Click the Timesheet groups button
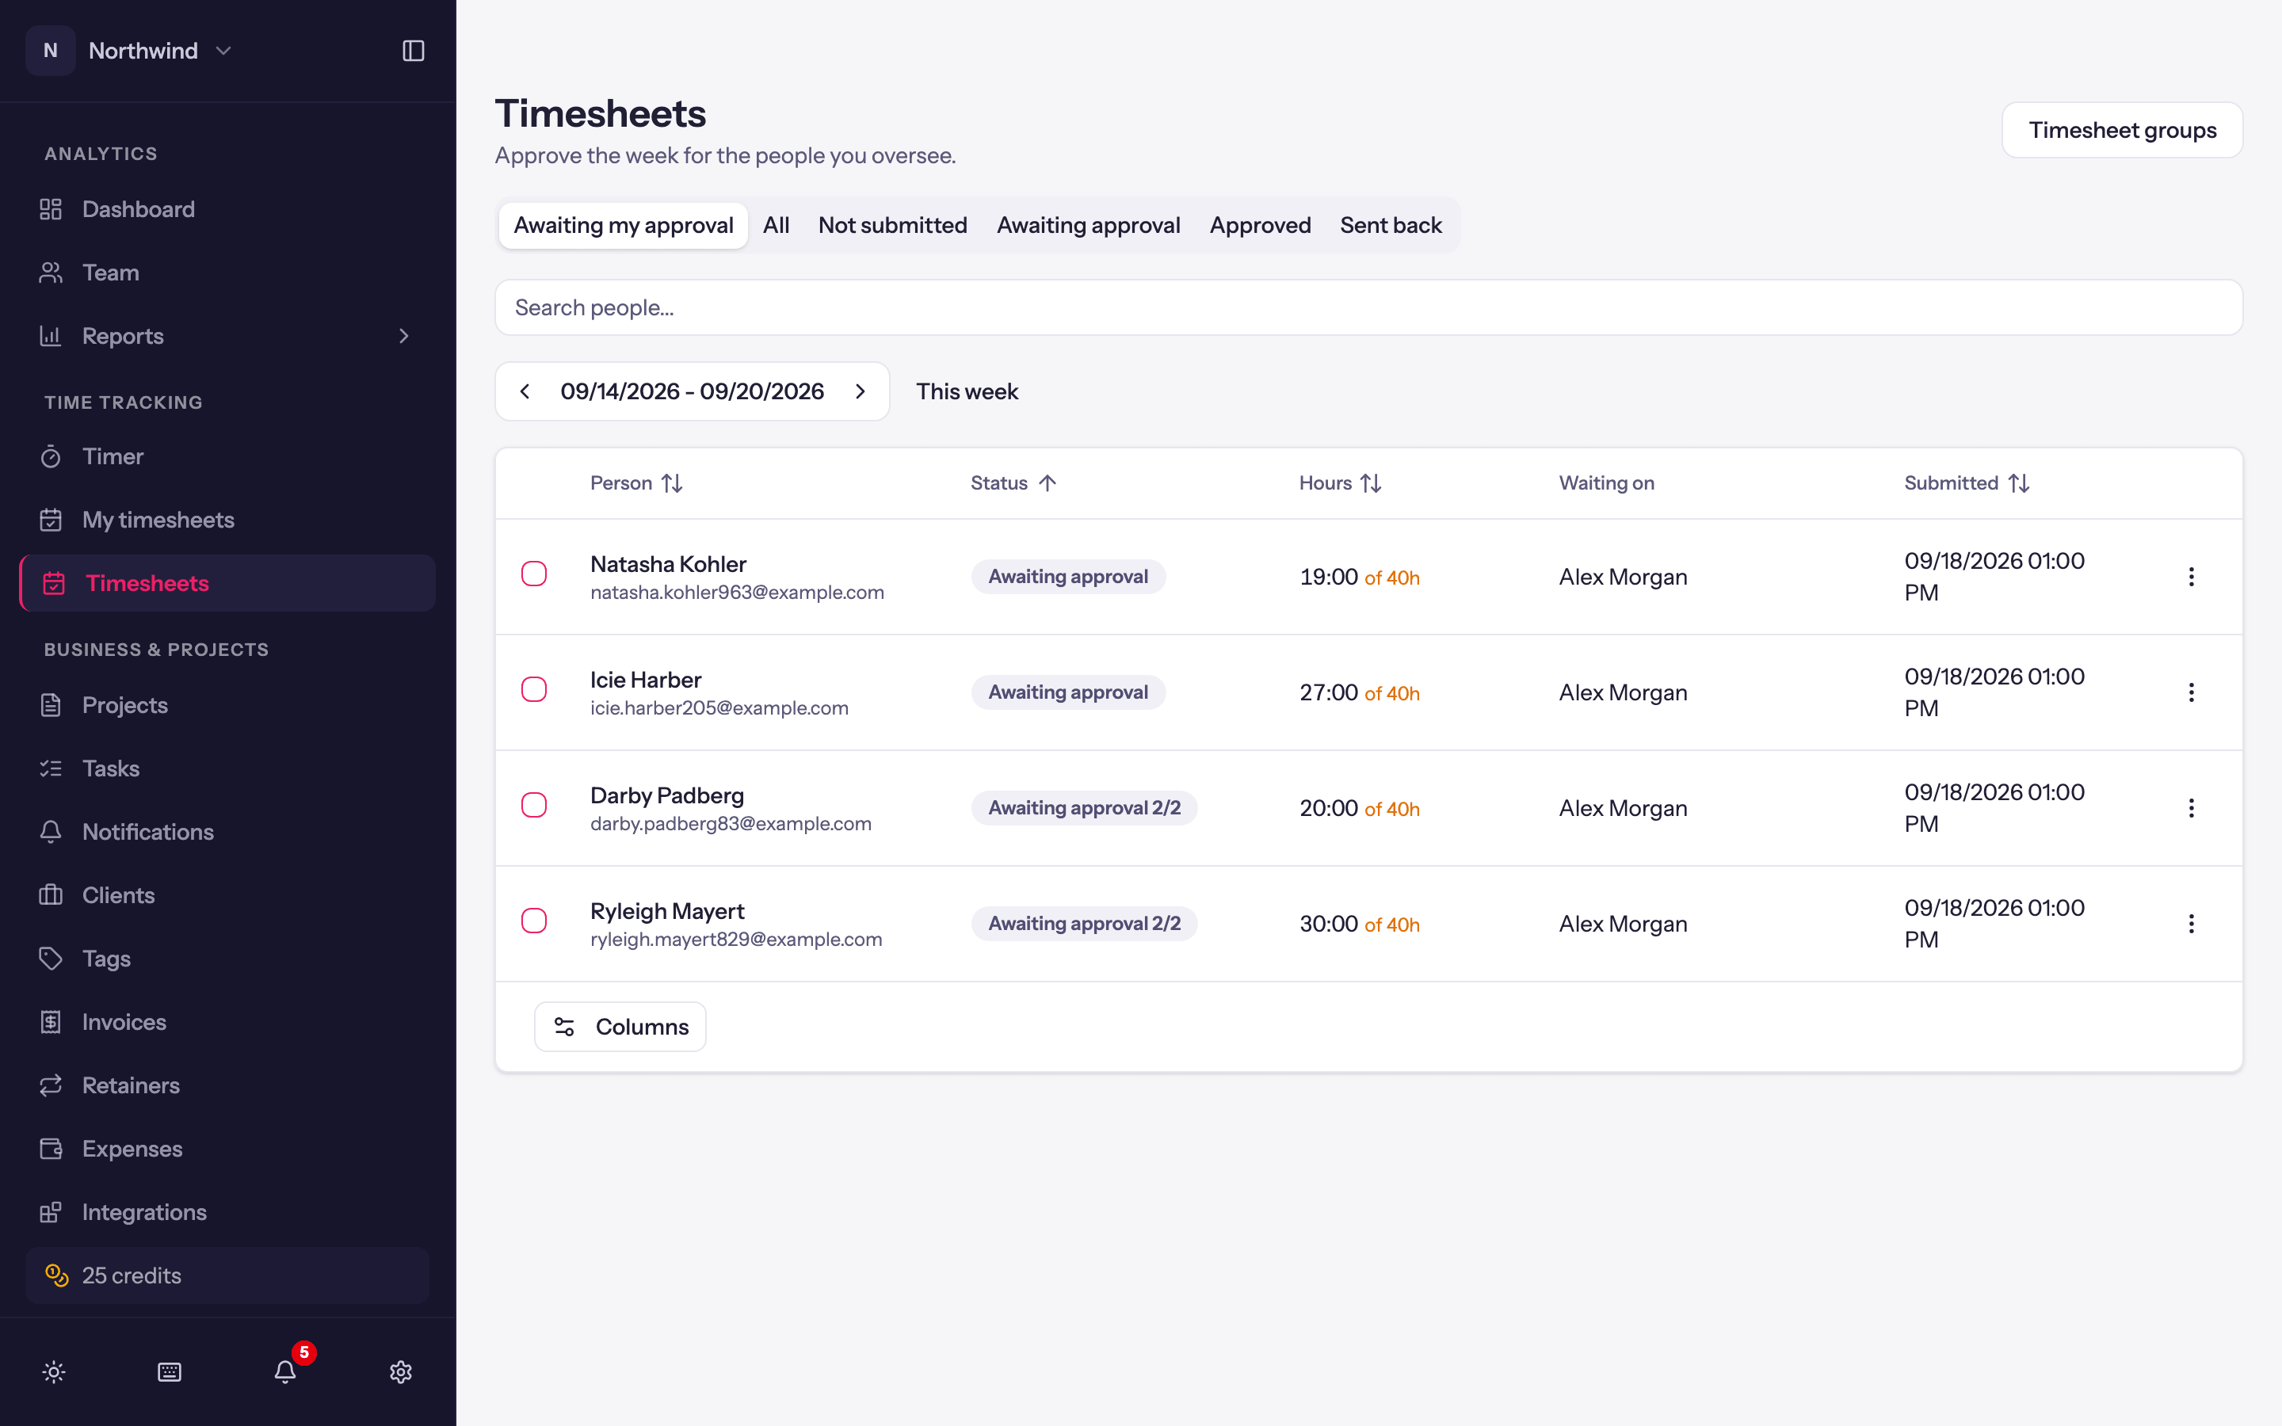Screen dimensions: 2282x1426 (2122, 130)
